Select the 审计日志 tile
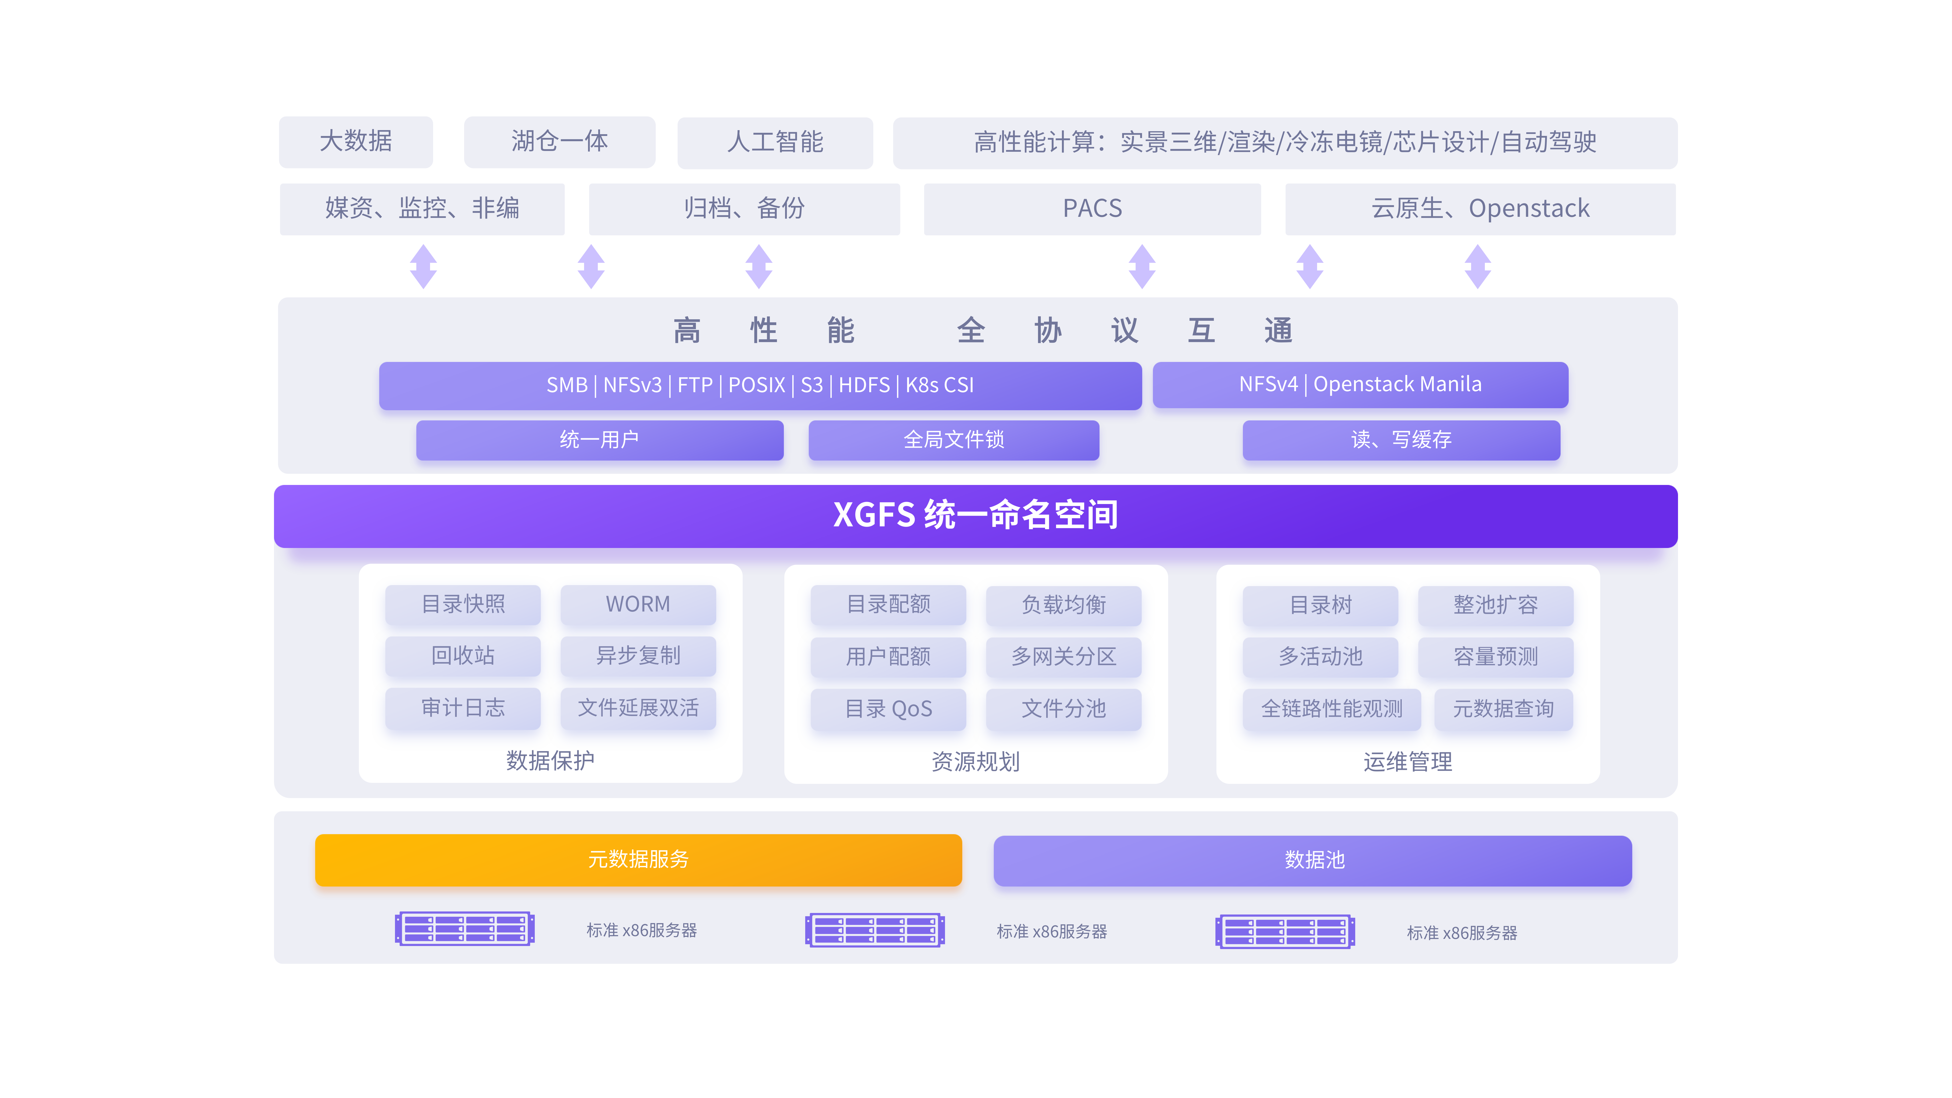1952x1098 pixels. point(463,709)
